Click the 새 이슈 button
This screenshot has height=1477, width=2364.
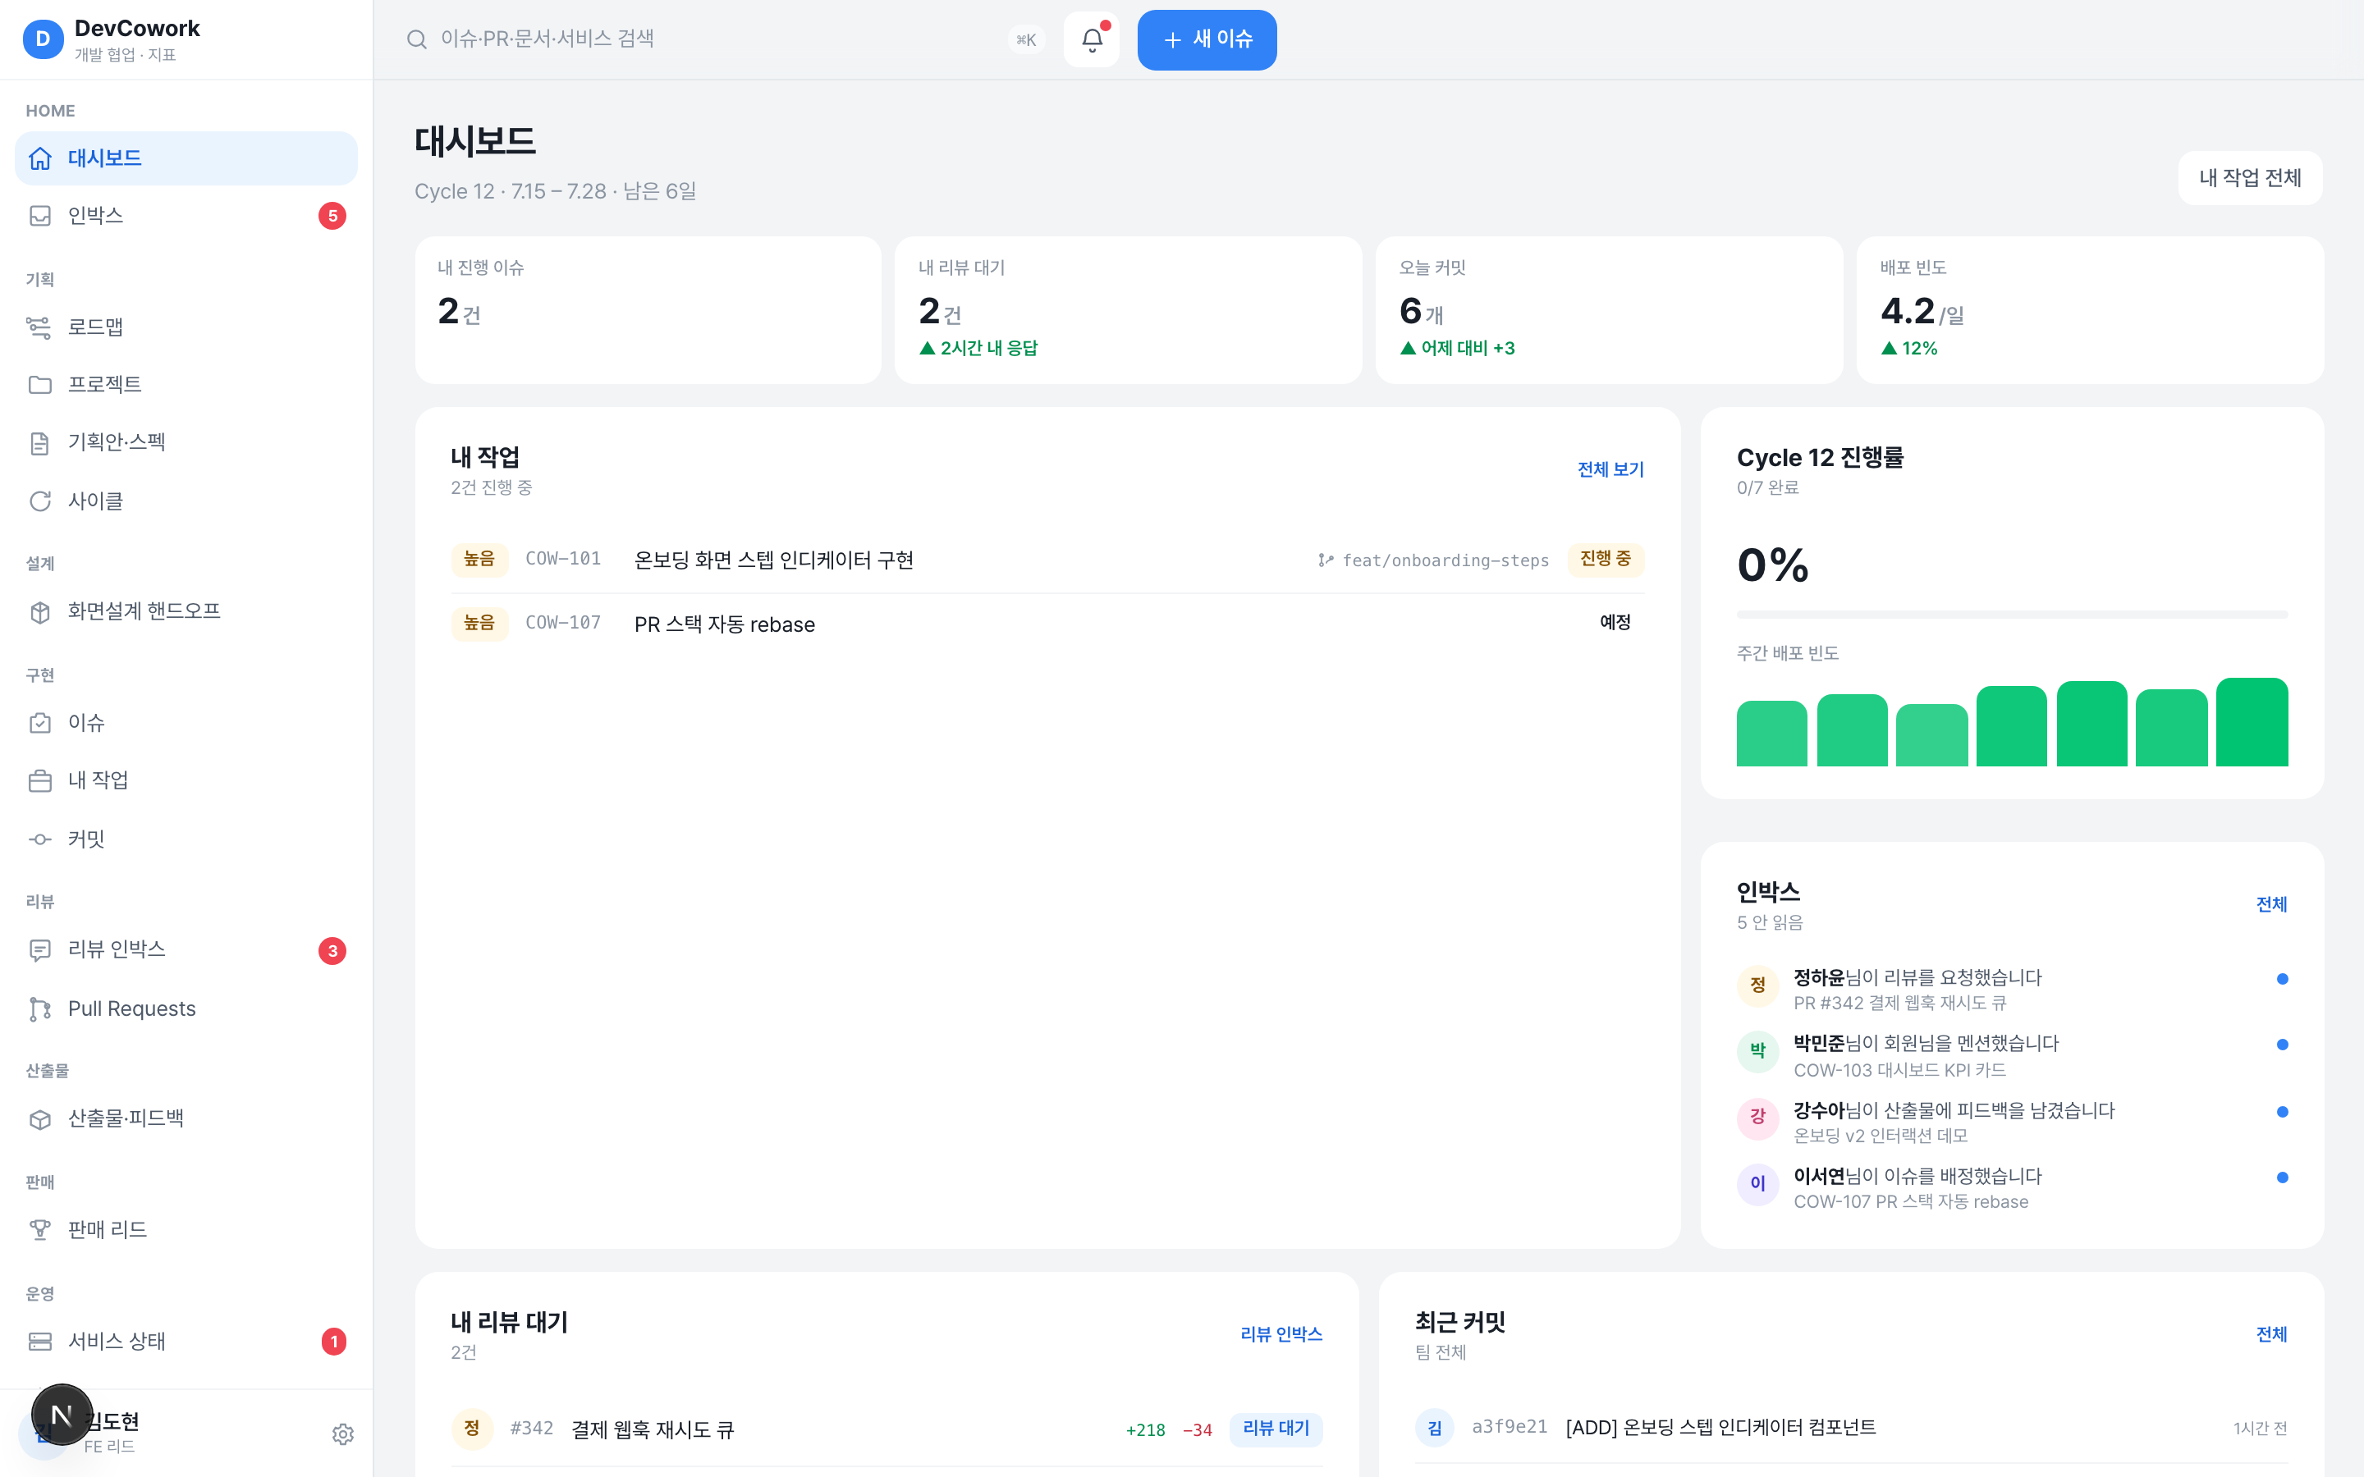[x=1207, y=39]
